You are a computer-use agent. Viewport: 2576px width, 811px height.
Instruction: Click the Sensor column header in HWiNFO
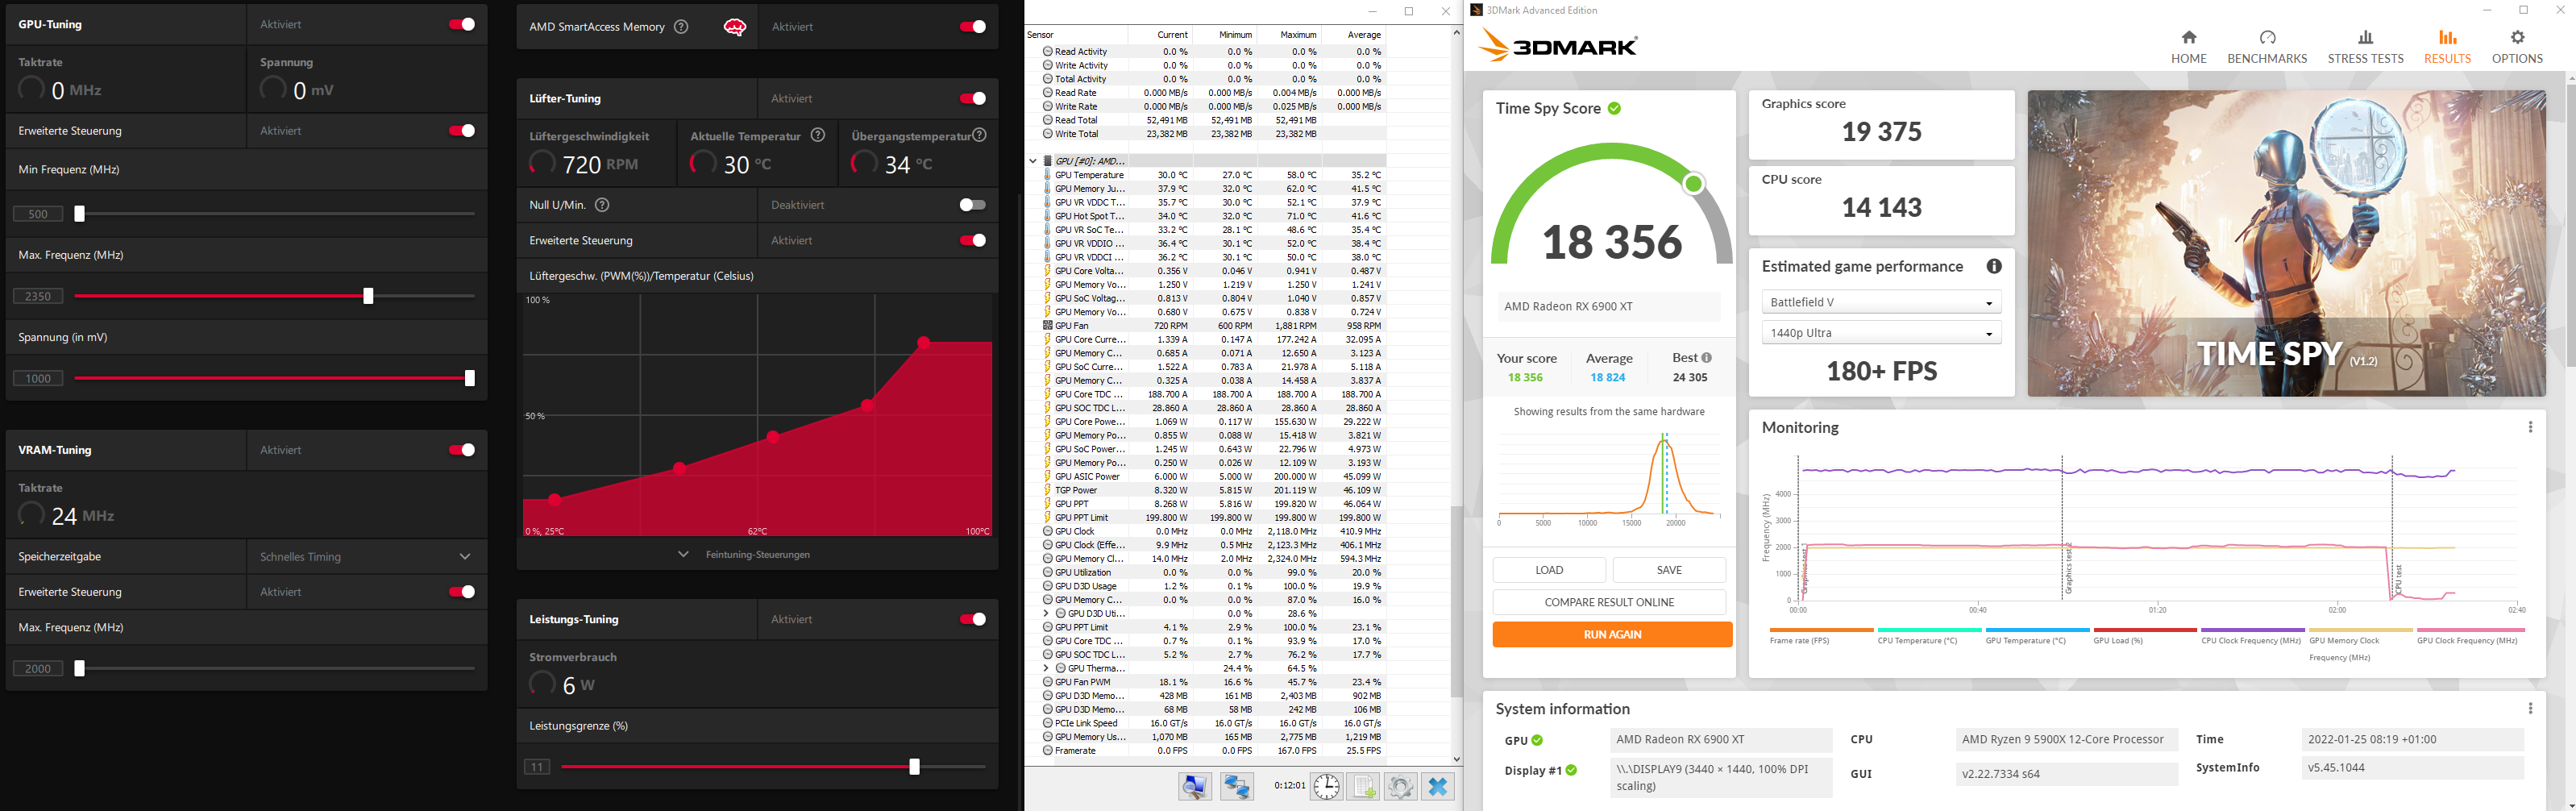coord(1076,35)
